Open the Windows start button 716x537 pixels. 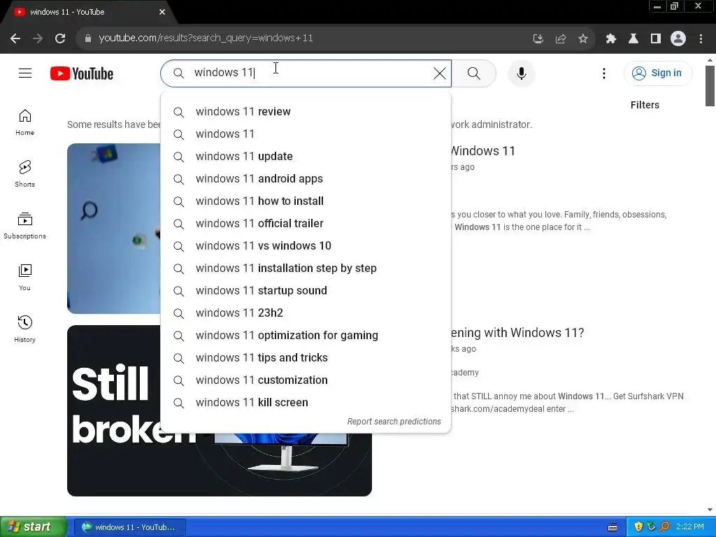pos(34,527)
